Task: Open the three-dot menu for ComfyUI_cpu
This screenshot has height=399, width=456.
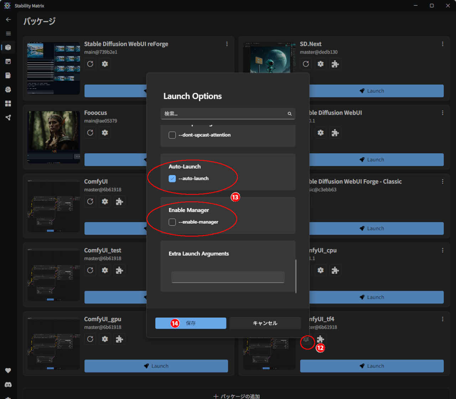Action: click(x=442, y=250)
